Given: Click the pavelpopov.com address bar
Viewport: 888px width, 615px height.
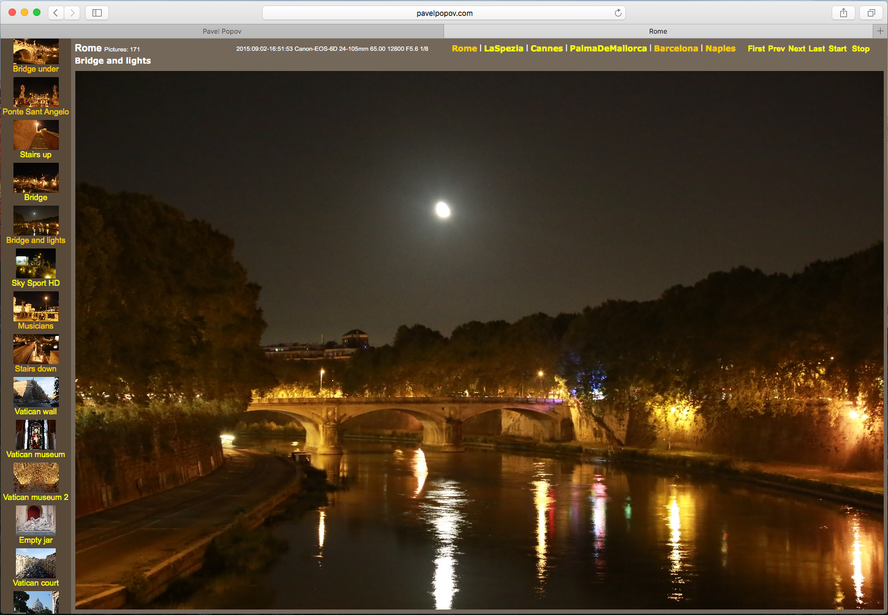Looking at the screenshot, I should 444,13.
